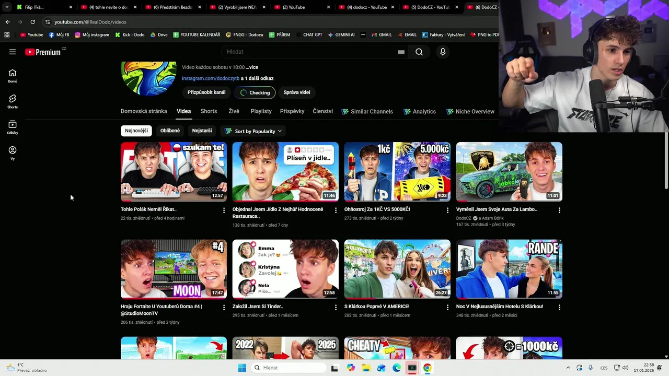Screen dimensions: 669x376
Task: Switch to Domovská stránka channel tab
Action: (144, 111)
